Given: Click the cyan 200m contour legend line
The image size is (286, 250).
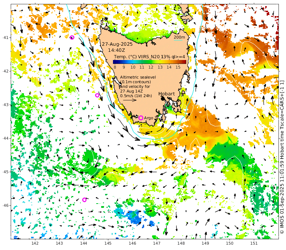Looking at the screenshot, I should pyautogui.click(x=178, y=40).
